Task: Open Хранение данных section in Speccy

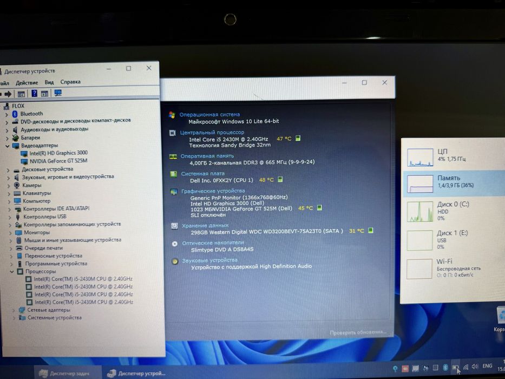Action: [x=205, y=226]
